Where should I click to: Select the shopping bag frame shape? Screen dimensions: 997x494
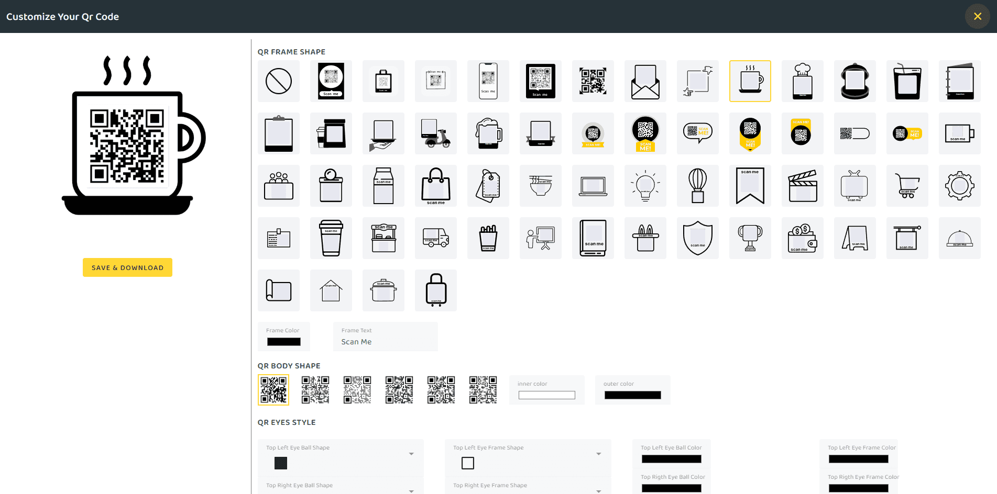click(436, 186)
